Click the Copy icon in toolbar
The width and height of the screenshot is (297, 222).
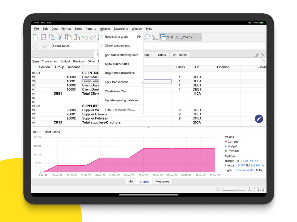(68, 37)
